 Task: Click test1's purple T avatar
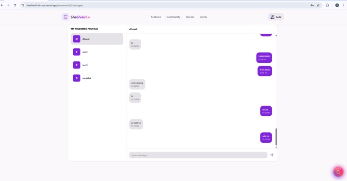pos(77,52)
